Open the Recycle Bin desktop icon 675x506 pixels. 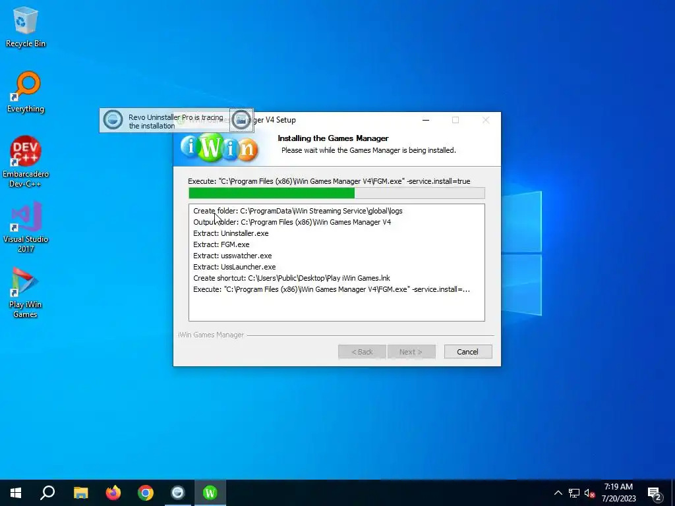(26, 28)
